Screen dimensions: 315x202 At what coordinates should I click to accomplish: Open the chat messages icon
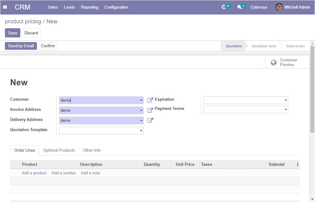[x=240, y=7]
